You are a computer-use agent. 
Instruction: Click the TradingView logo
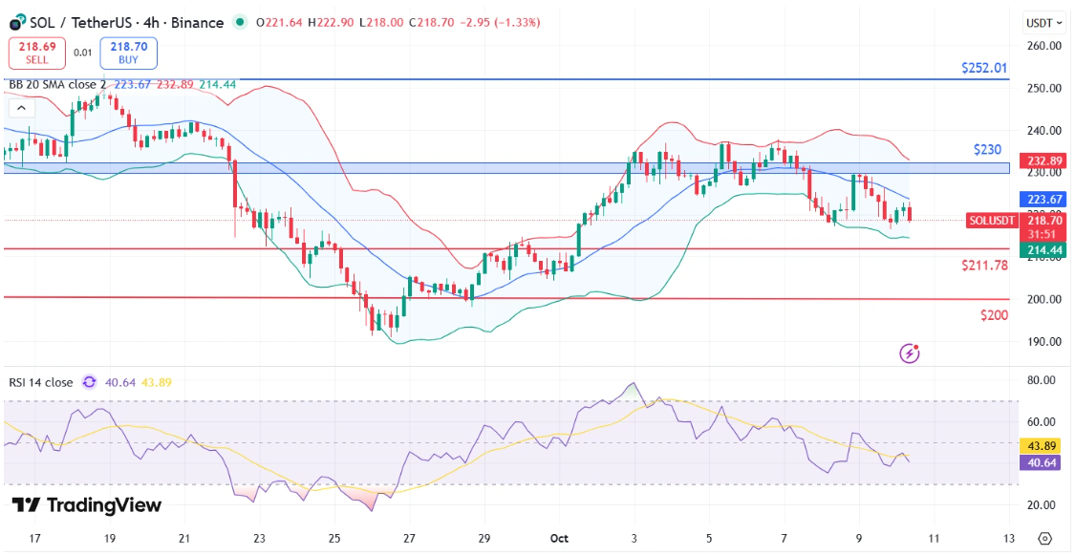pos(87,505)
